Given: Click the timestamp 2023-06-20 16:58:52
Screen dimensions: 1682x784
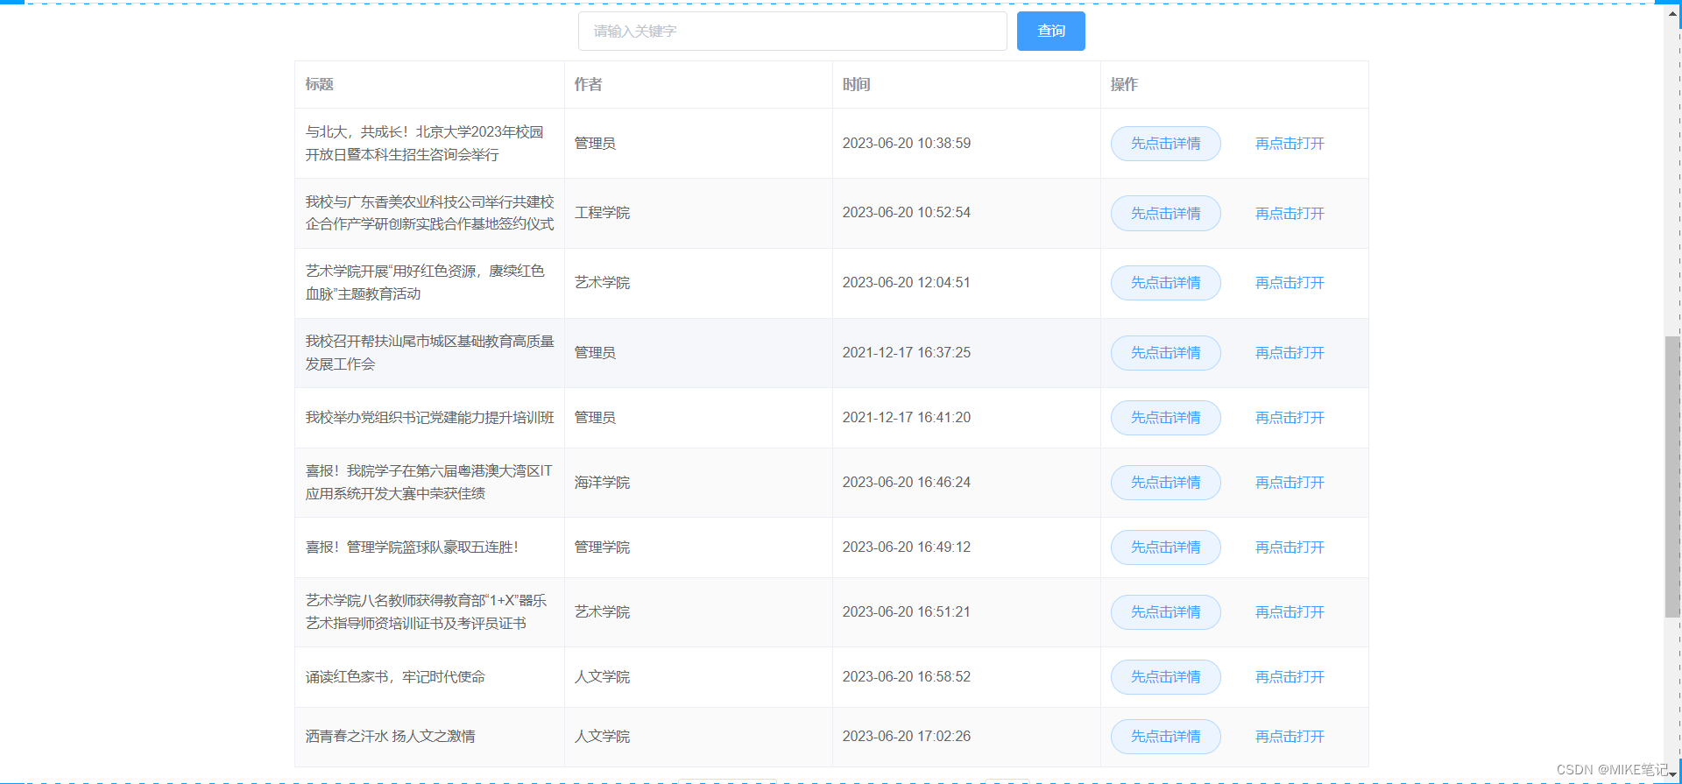Looking at the screenshot, I should pos(907,676).
